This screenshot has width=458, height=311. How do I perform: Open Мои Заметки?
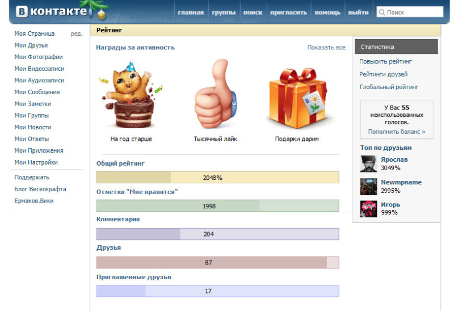[33, 104]
